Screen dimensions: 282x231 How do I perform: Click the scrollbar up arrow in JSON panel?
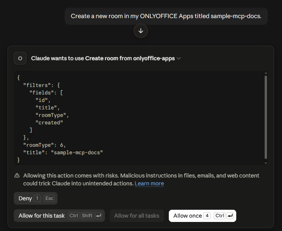pyautogui.click(x=266, y=73)
